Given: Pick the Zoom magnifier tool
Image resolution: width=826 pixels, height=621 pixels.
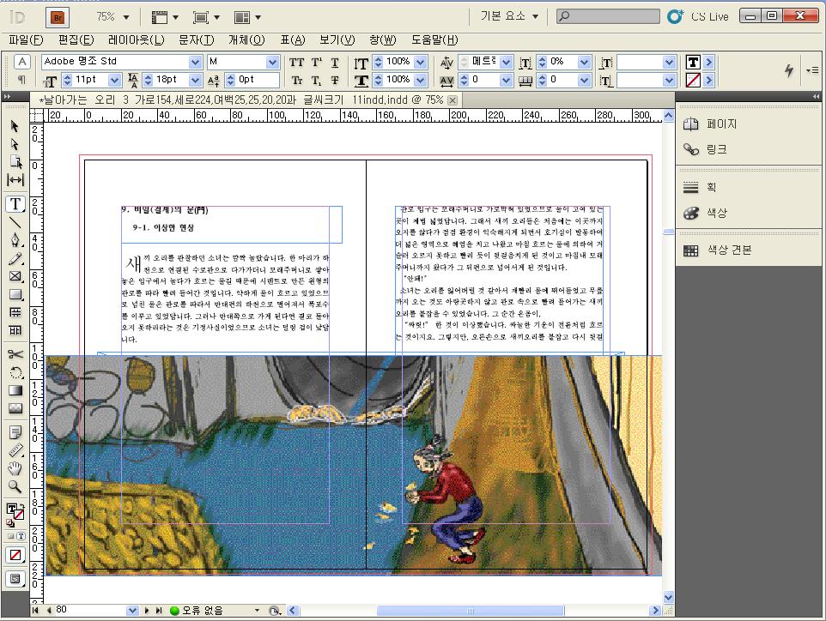Looking at the screenshot, I should 15,486.
